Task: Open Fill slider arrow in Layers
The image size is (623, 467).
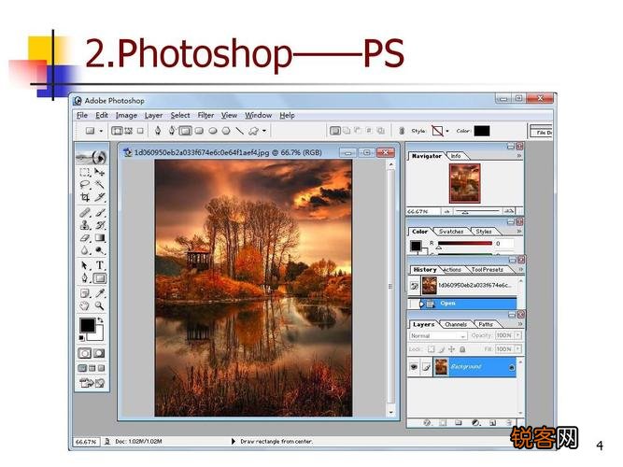Action: pos(517,349)
